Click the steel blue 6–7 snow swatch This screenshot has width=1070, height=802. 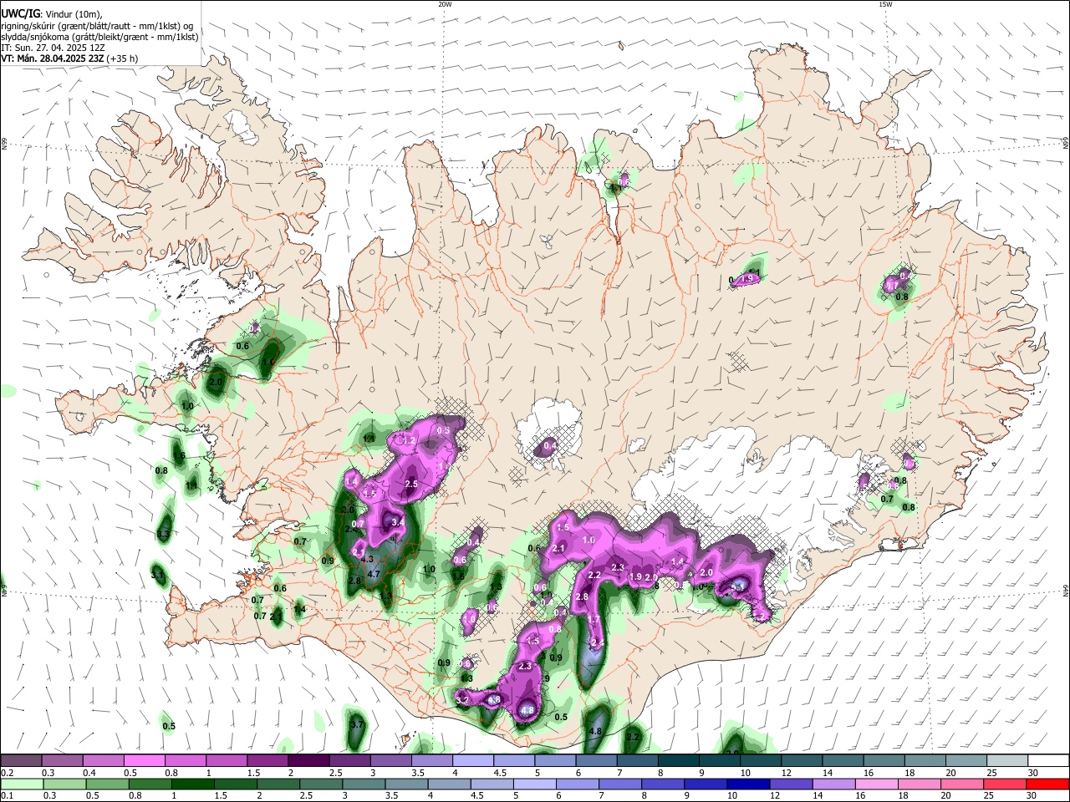tap(597, 760)
